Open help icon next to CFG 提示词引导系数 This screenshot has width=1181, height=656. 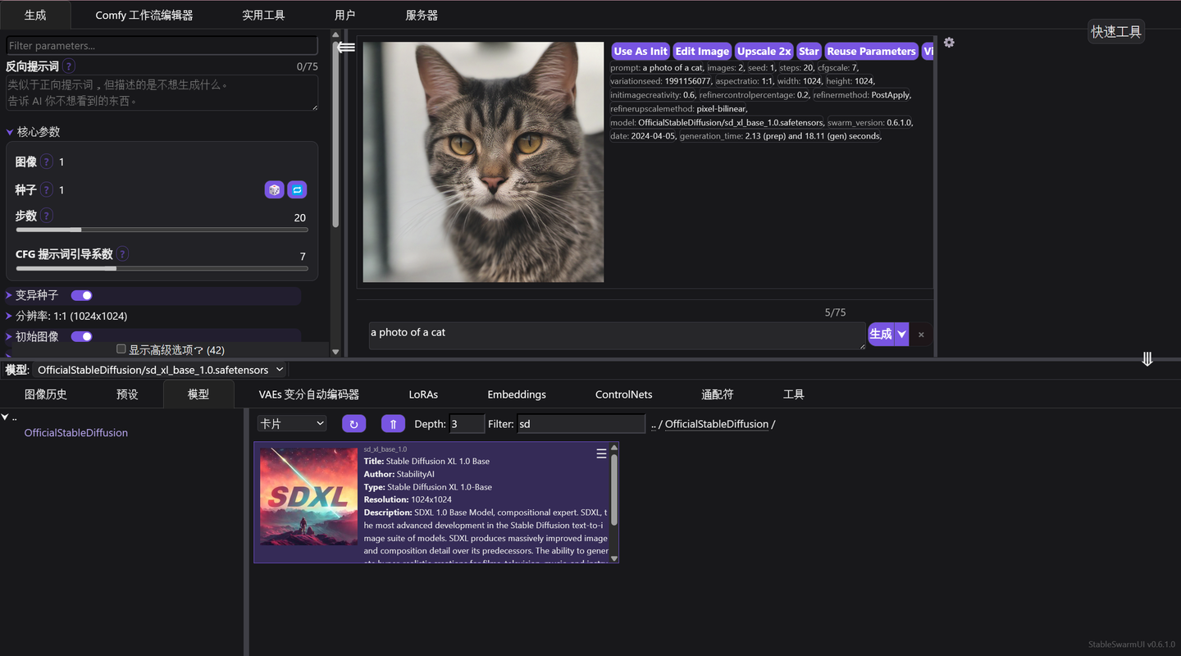(x=122, y=254)
